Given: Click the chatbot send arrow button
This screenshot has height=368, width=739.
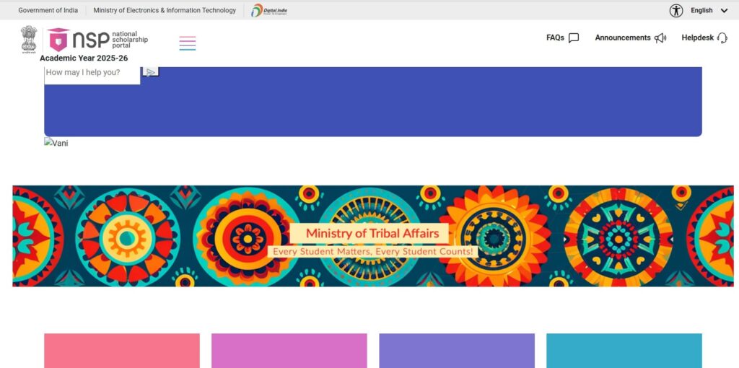Looking at the screenshot, I should point(151,71).
